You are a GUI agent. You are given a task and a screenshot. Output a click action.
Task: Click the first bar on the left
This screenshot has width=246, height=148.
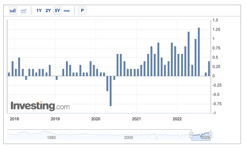pos(9,74)
